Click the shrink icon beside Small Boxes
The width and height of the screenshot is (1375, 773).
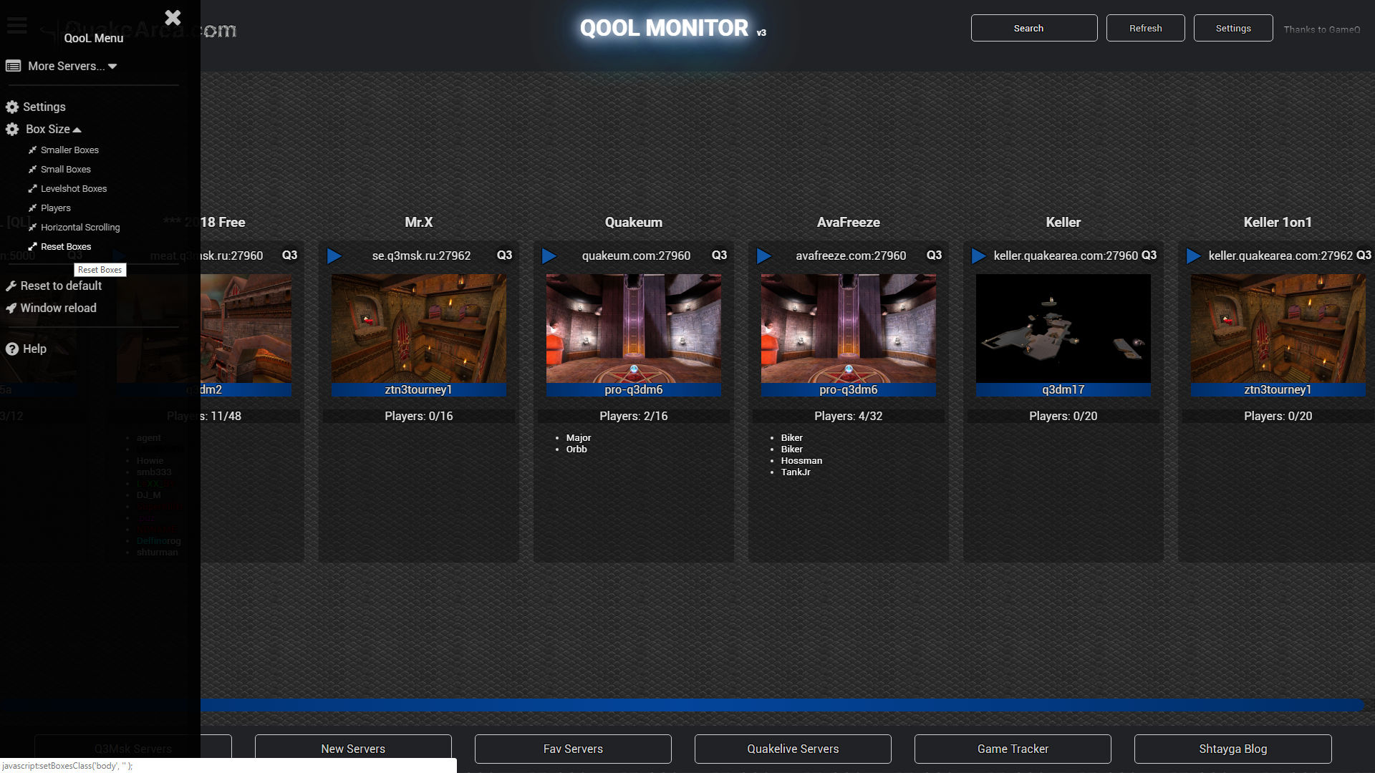pyautogui.click(x=32, y=169)
